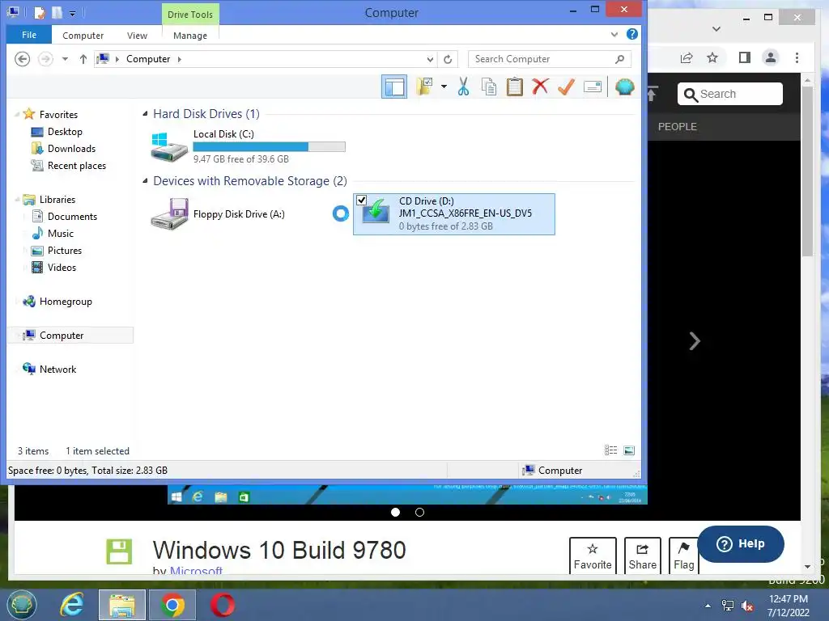Collapse Devices with Removable Storage group
Screen dimensions: 829x621
coord(145,180)
